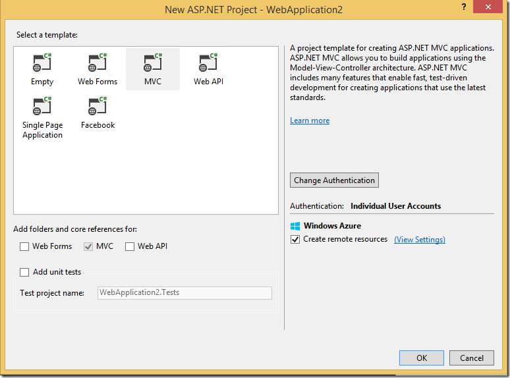This screenshot has height=378, width=510.
Task: Check the Add unit tests box
Action: coord(24,272)
